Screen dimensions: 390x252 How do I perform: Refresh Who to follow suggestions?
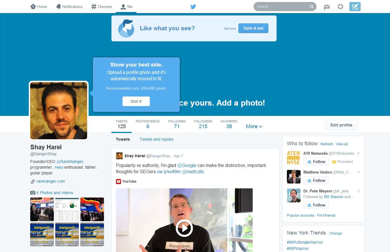pyautogui.click(x=326, y=144)
